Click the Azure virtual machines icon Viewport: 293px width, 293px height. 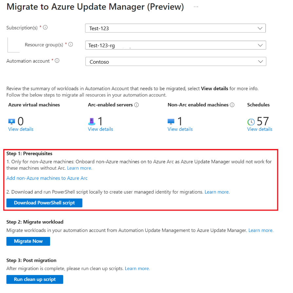coord(11,122)
